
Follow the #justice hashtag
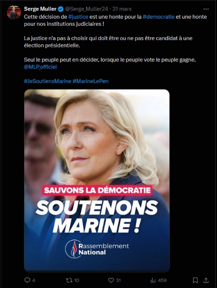[78, 17]
